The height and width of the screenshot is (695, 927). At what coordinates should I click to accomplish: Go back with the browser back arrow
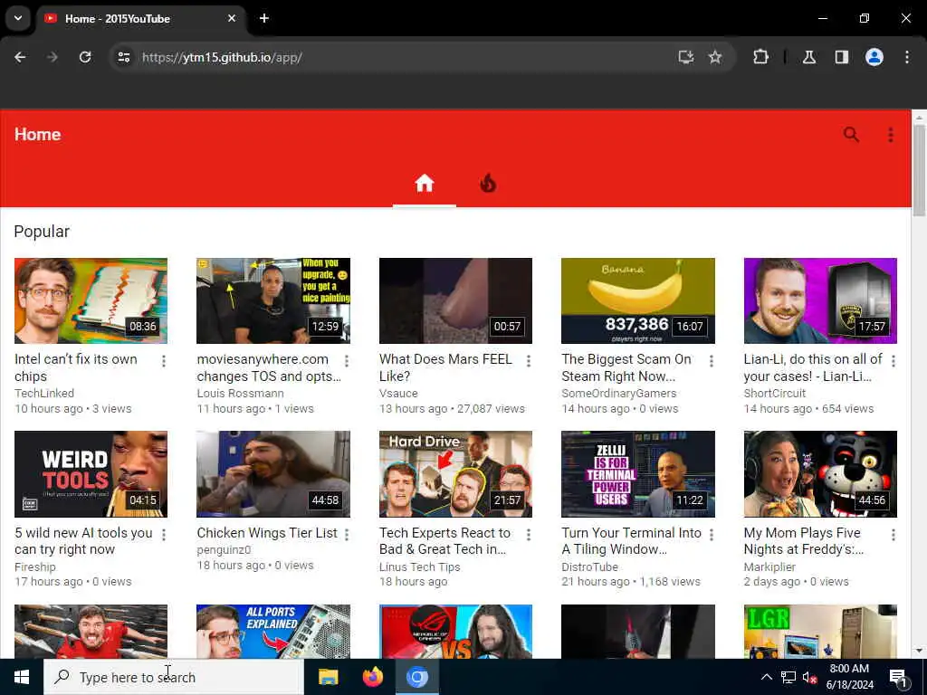pyautogui.click(x=20, y=57)
